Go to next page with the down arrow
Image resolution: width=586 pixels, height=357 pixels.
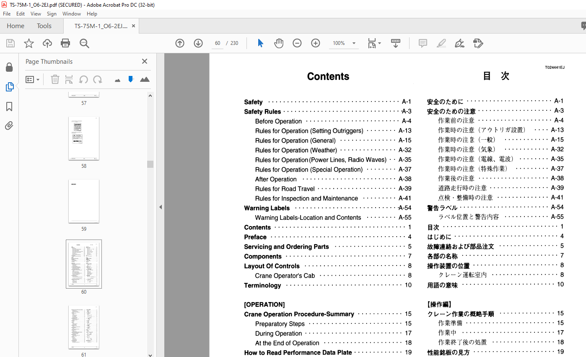point(198,43)
